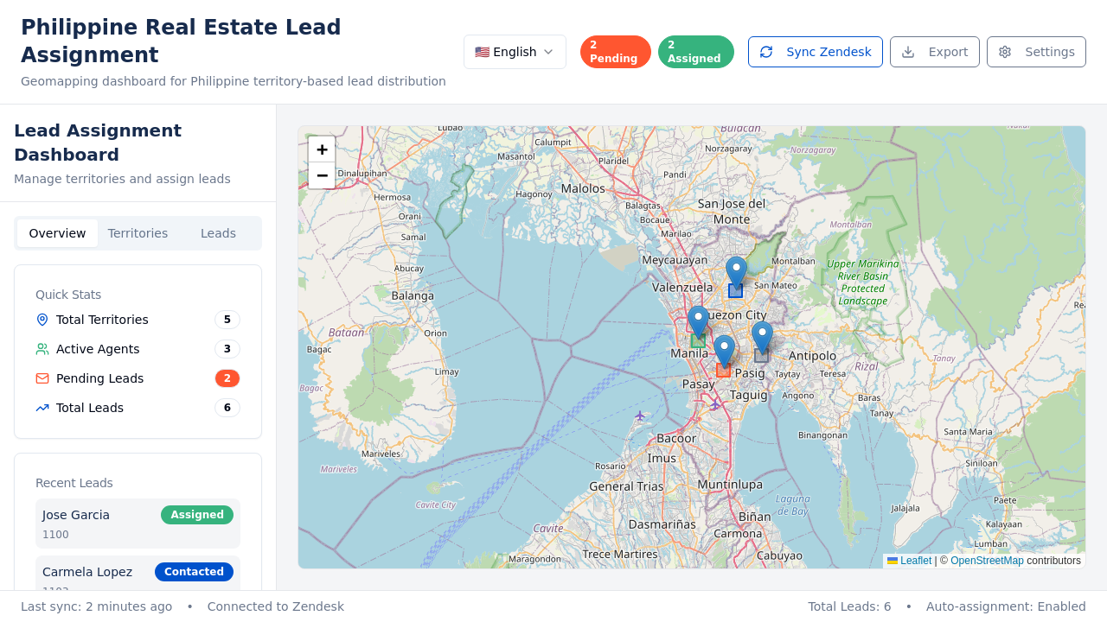Image resolution: width=1107 pixels, height=622 pixels.
Task: Open the Leads tab
Action: (x=218, y=233)
